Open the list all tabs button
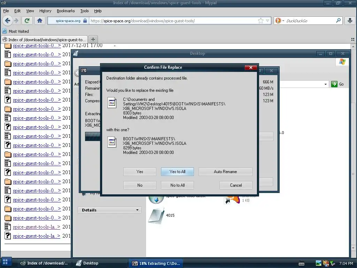 [353, 39]
